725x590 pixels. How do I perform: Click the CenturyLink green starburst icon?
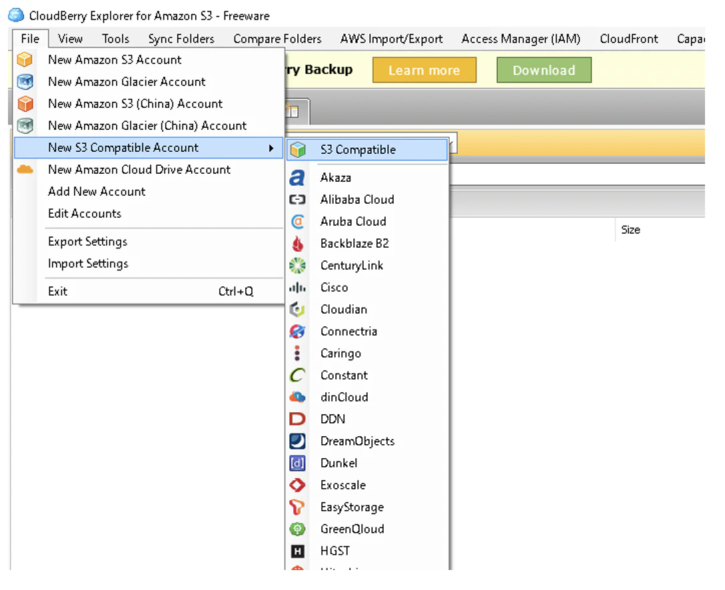coord(297,266)
